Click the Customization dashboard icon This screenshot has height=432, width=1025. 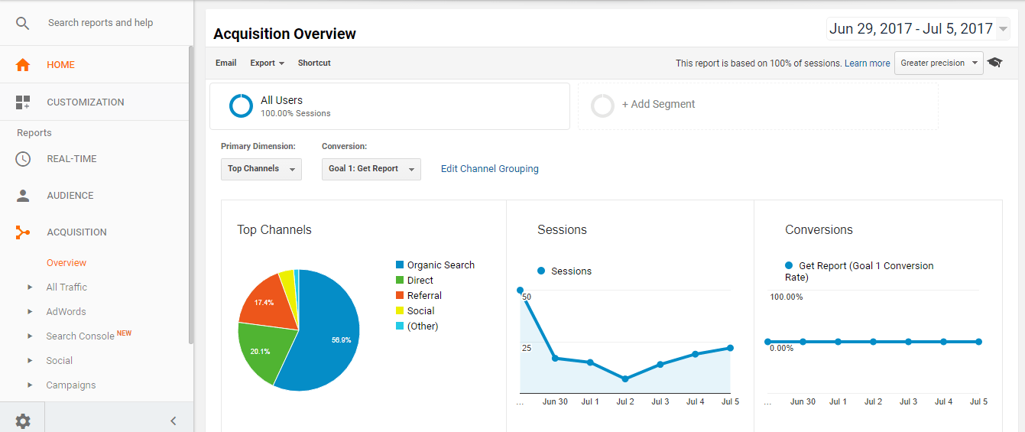[23, 102]
